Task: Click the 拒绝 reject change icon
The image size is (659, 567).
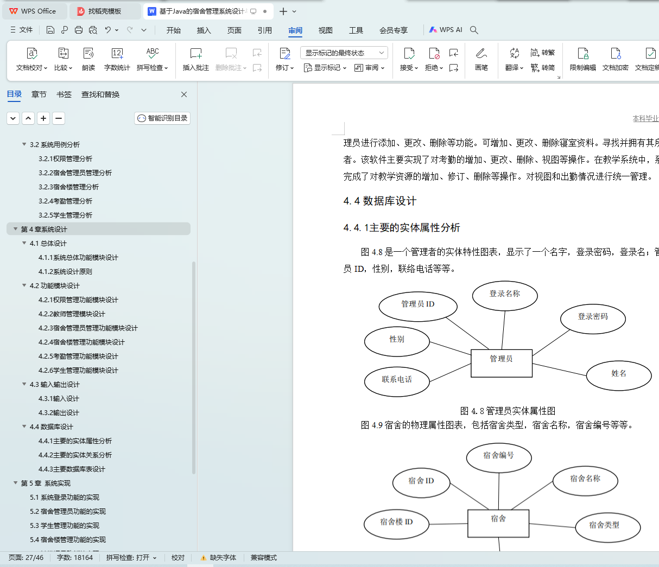Action: coord(434,53)
